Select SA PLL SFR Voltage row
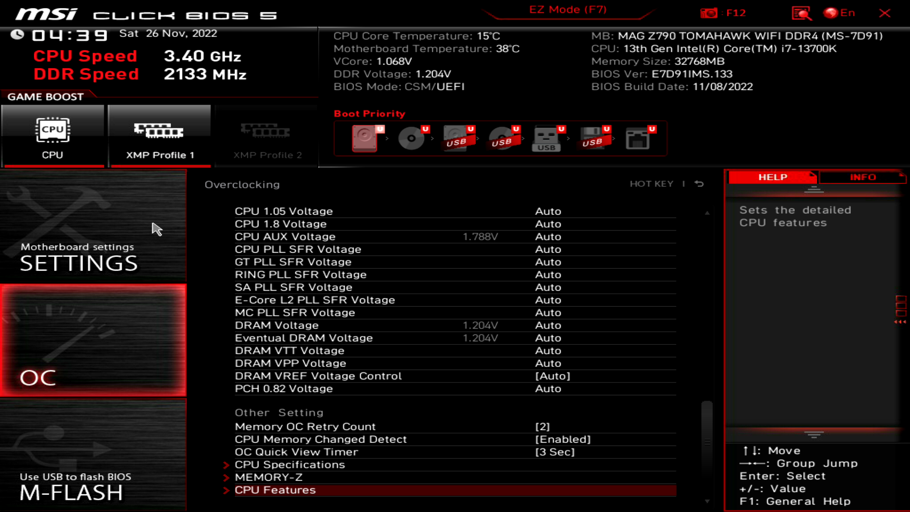This screenshot has width=910, height=512. pos(455,287)
